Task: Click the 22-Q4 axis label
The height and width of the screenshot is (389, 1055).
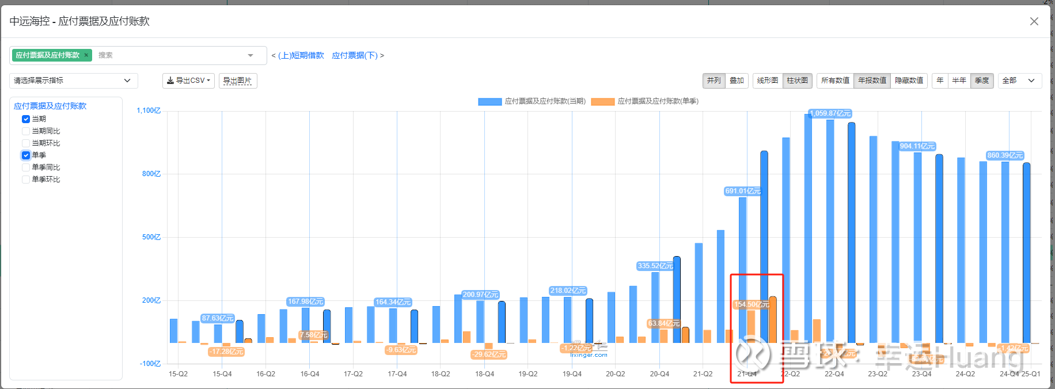Action: 834,374
